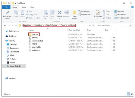135x98 pixels.
Task: Click the Rename icon
Action: (66, 13)
